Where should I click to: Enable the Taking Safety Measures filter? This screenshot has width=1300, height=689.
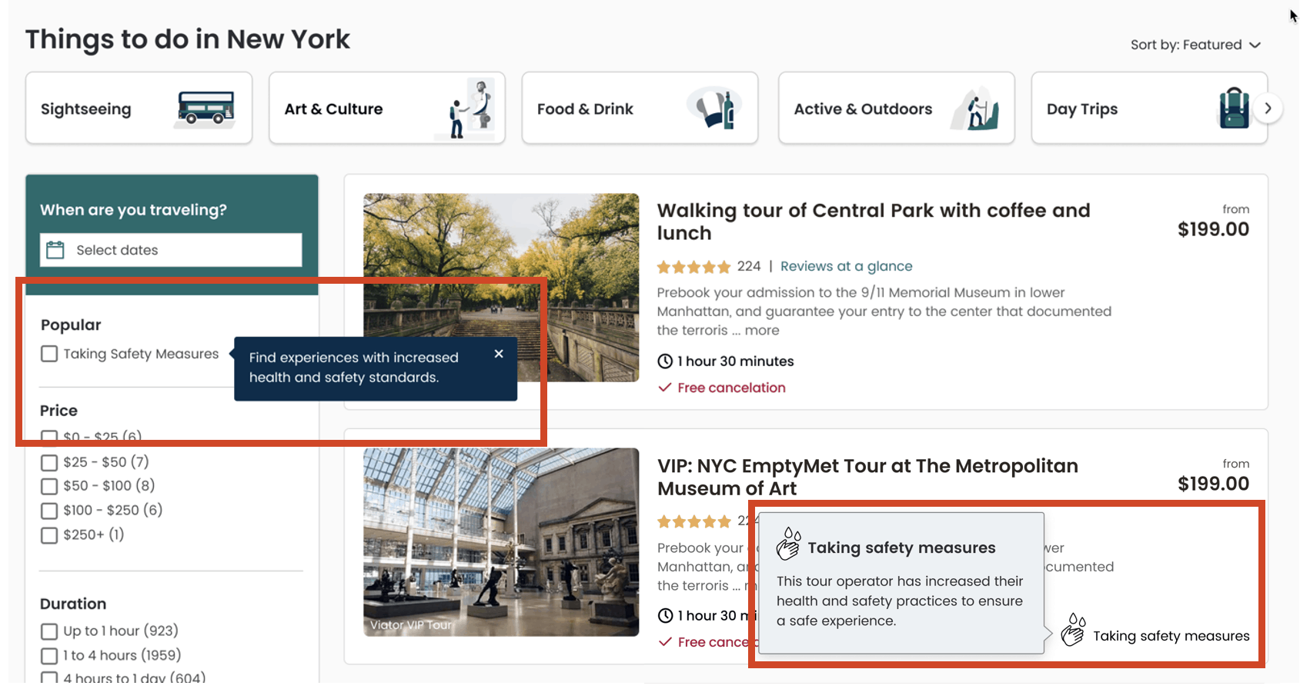[49, 354]
